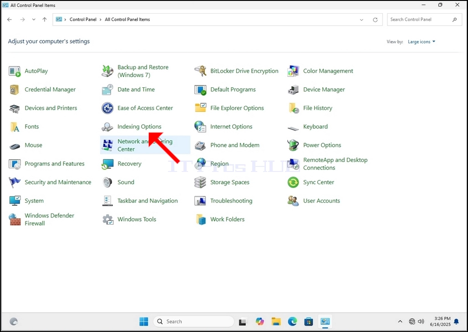Open the Indexing Options icon
This screenshot has height=332, width=468.
click(x=107, y=127)
